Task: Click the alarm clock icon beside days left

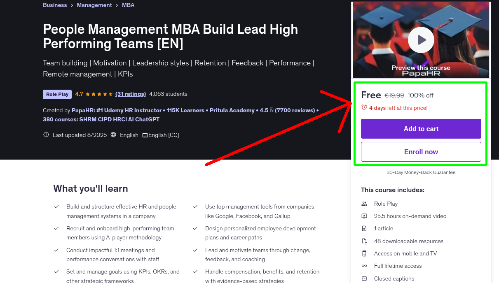Action: pyautogui.click(x=364, y=107)
